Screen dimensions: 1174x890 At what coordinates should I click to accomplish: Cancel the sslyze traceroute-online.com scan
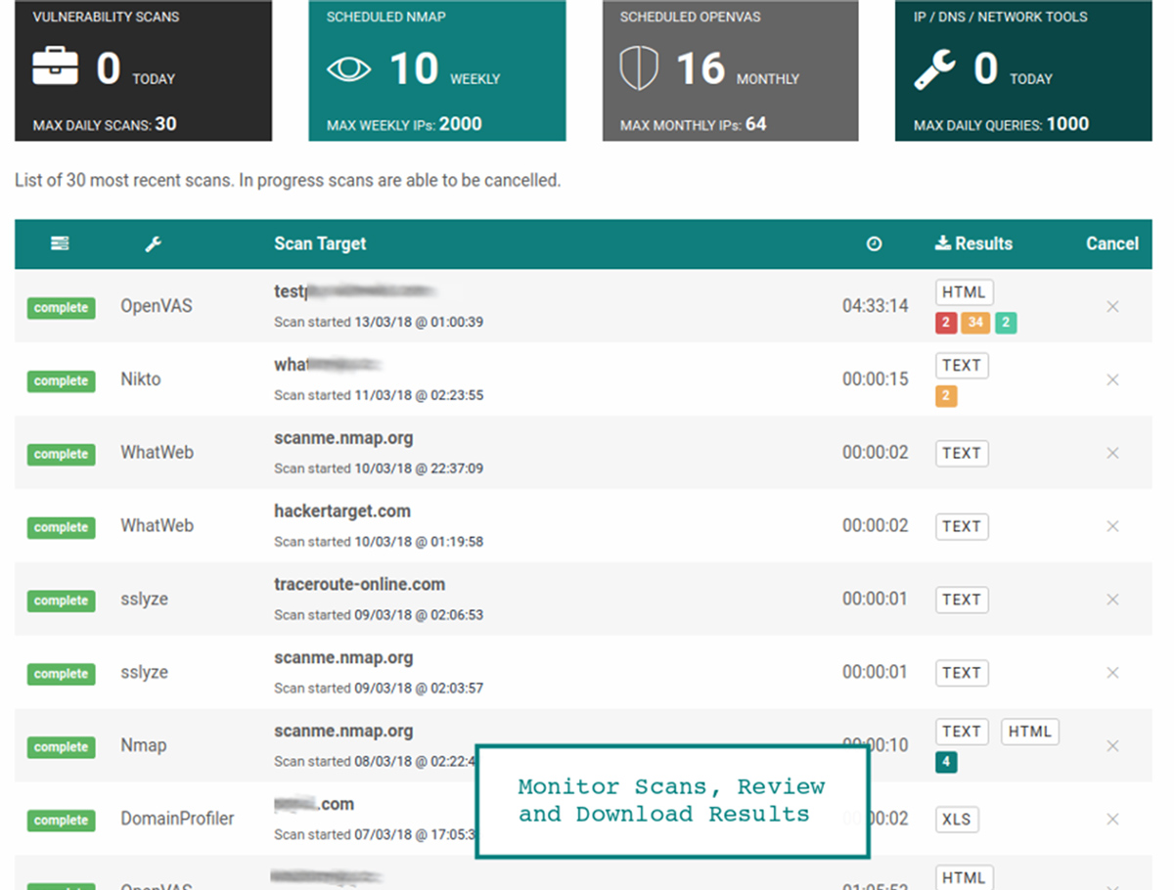coord(1112,600)
